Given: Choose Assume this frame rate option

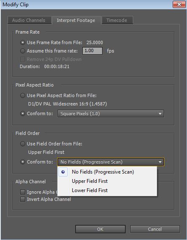Looking at the screenshot, I should tap(23, 51).
